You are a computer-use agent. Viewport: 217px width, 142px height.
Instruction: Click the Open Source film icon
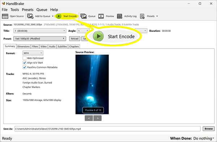[x=5, y=16]
